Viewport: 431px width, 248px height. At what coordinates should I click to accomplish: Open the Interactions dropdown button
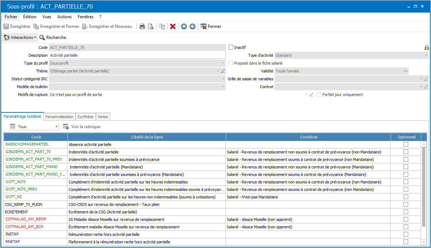point(20,37)
